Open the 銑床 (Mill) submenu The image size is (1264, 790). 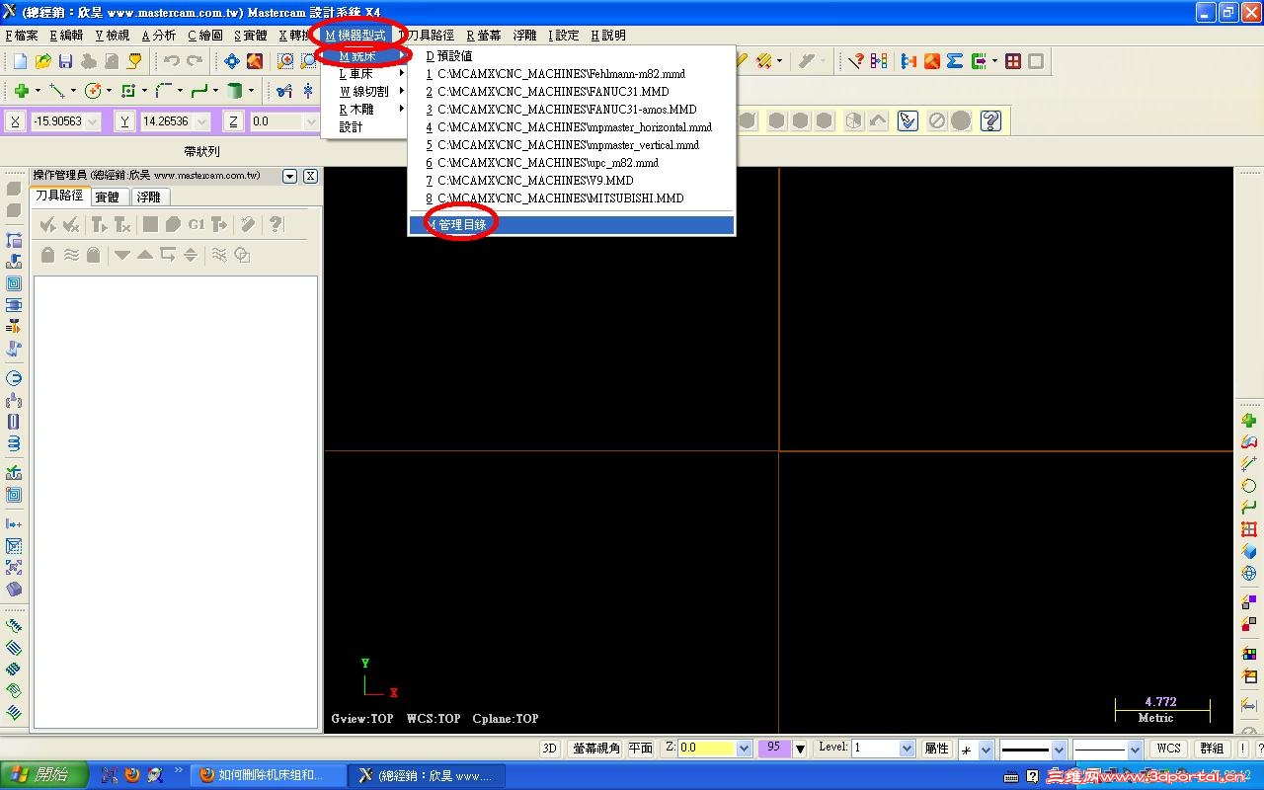(x=365, y=56)
